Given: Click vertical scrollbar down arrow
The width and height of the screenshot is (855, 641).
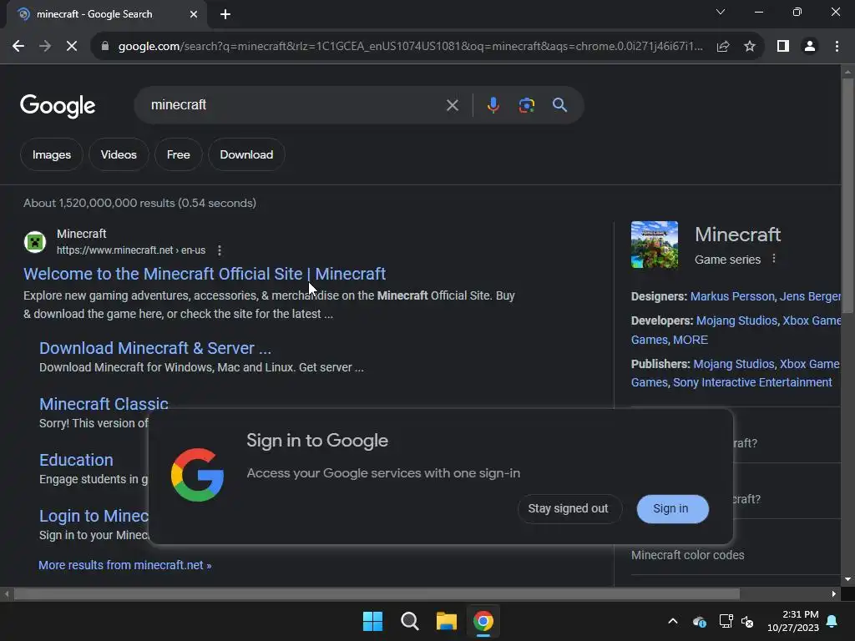Looking at the screenshot, I should [847, 579].
